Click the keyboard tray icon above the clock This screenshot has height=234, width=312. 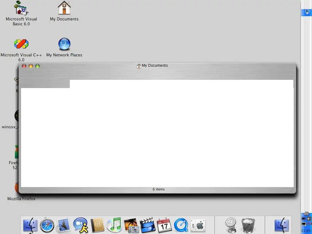point(307,214)
